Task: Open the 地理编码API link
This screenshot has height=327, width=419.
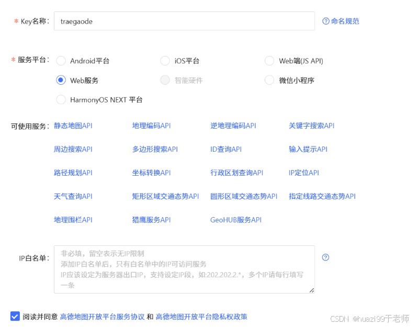Action: (151, 126)
